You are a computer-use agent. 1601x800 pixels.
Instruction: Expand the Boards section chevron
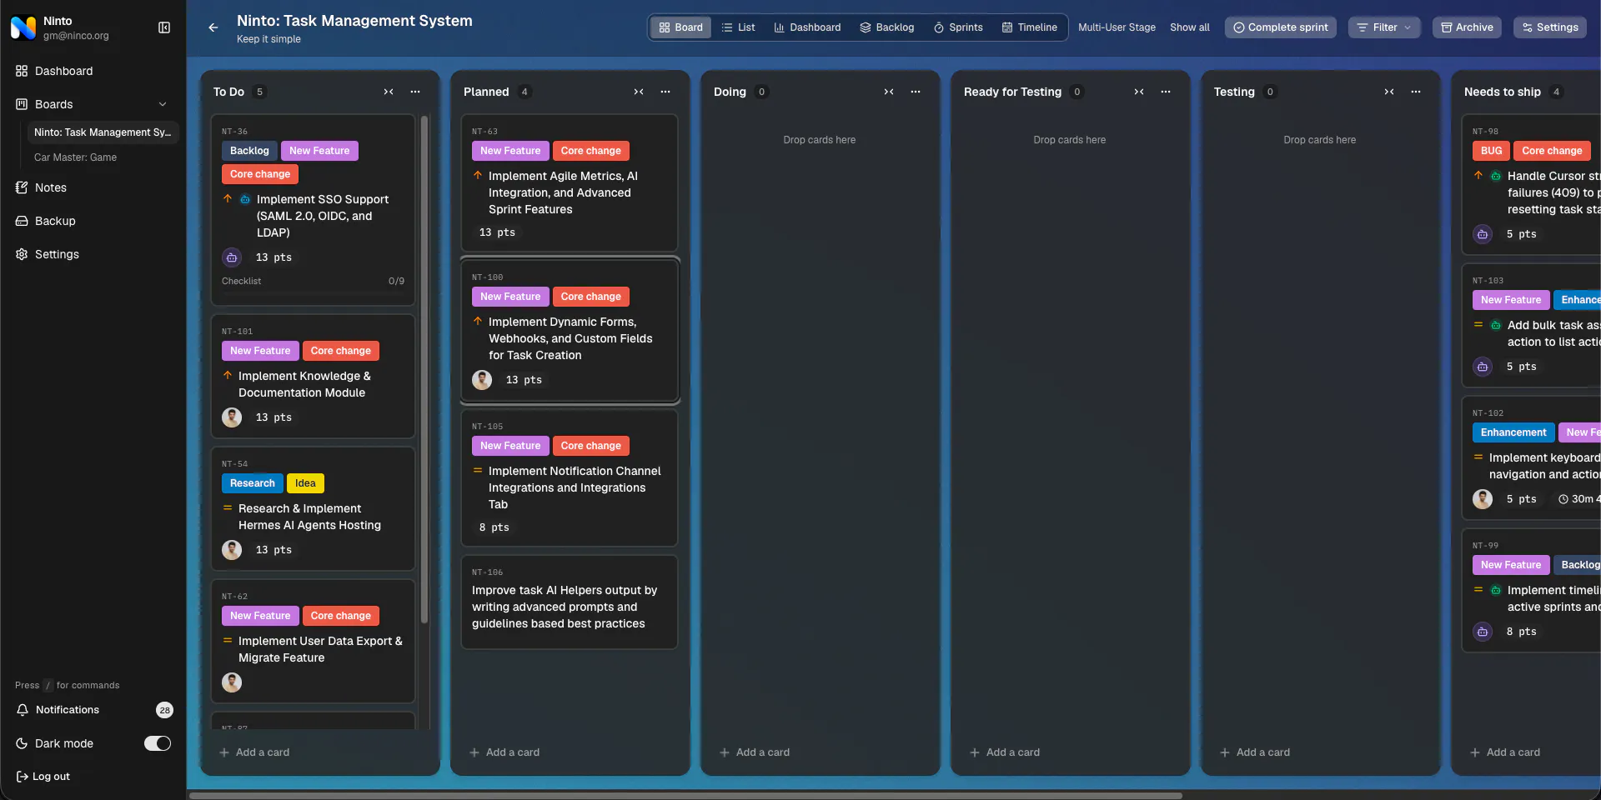coord(163,104)
